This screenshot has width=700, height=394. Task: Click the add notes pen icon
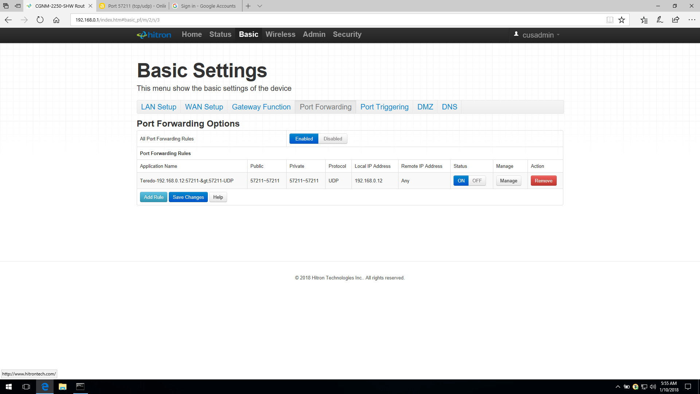click(x=660, y=20)
